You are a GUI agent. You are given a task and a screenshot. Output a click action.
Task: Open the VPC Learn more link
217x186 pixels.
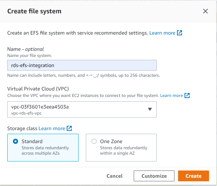click(171, 96)
